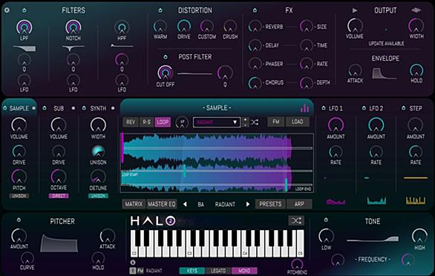Click the LPF filter knob
This screenshot has width=435, height=276.
click(24, 27)
